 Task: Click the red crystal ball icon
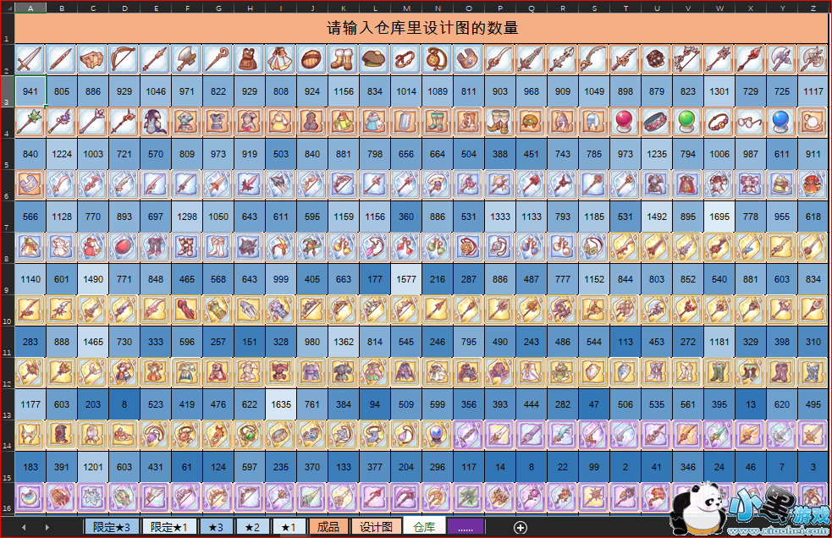(x=625, y=122)
